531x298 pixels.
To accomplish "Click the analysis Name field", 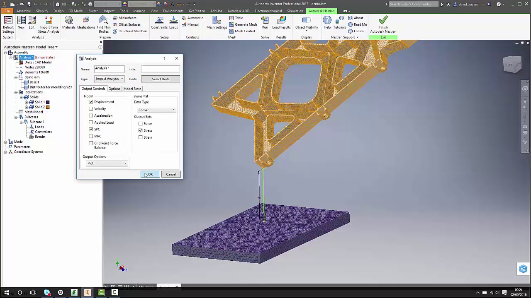I will tap(109, 69).
